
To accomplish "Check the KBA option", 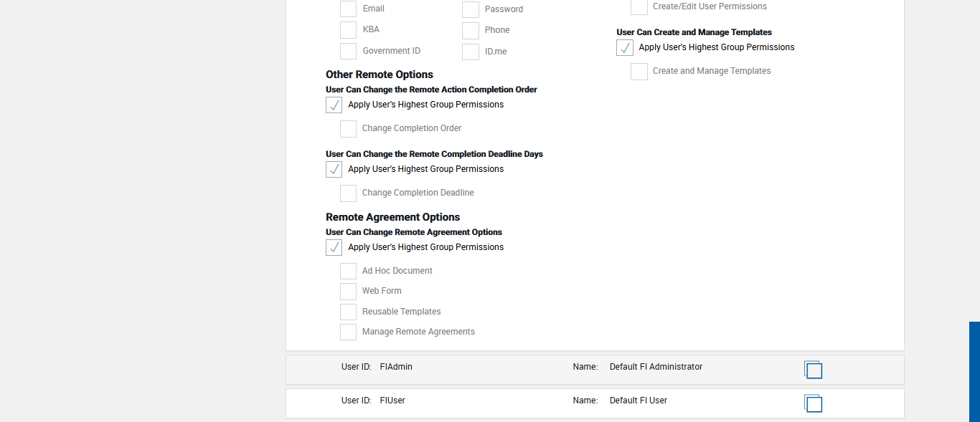I will 348,30.
